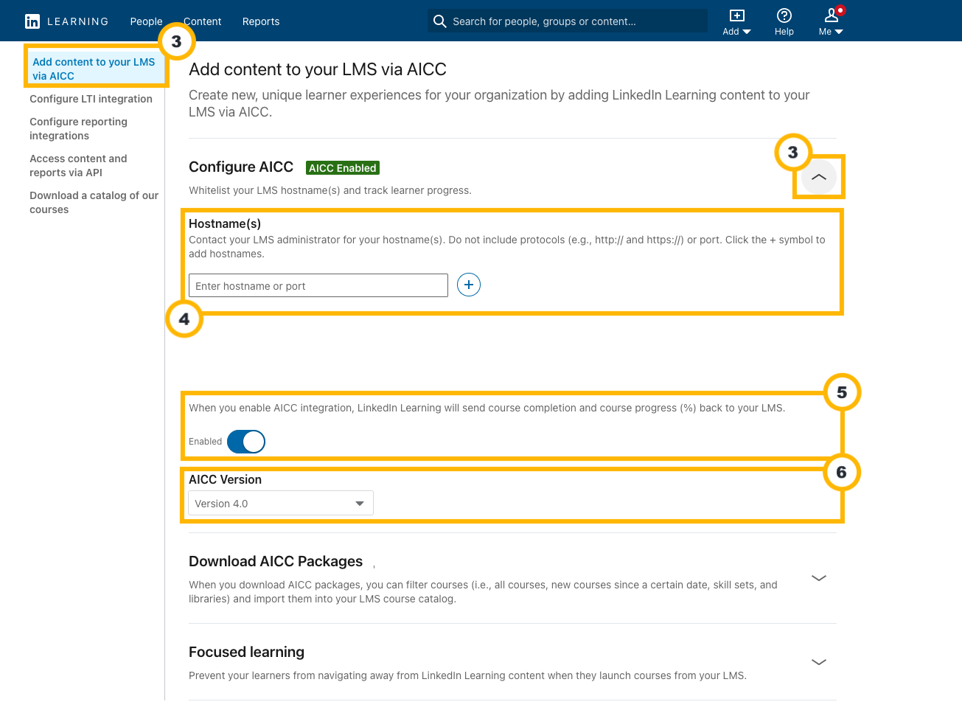962x713 pixels.
Task: Click the Focused learning heading
Action: (246, 652)
